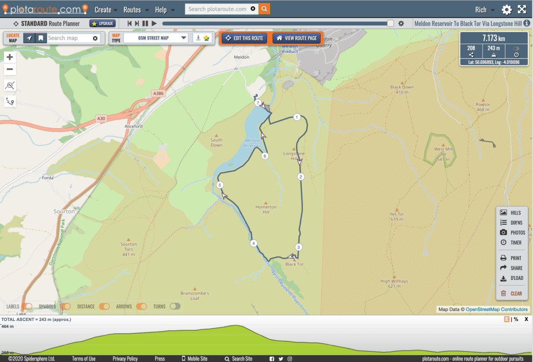The height and width of the screenshot is (362, 533).
Task: Click the route info icon
Action: pyautogui.click(x=527, y=23)
